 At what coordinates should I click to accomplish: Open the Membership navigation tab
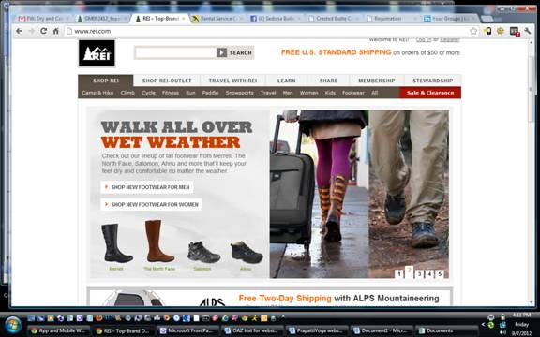click(x=377, y=81)
